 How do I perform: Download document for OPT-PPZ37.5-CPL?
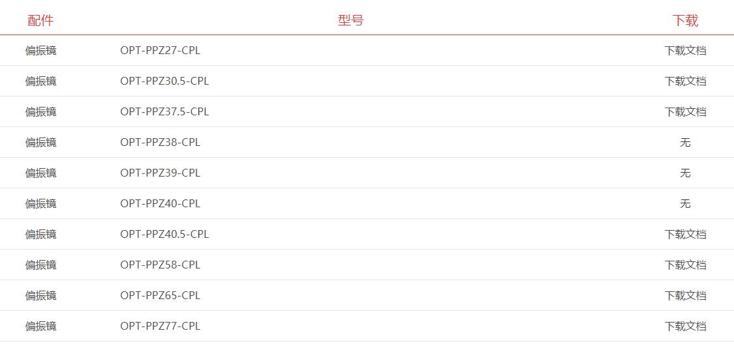685,112
